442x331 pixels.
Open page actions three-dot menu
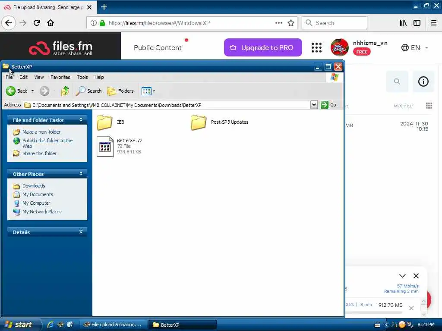(x=278, y=23)
